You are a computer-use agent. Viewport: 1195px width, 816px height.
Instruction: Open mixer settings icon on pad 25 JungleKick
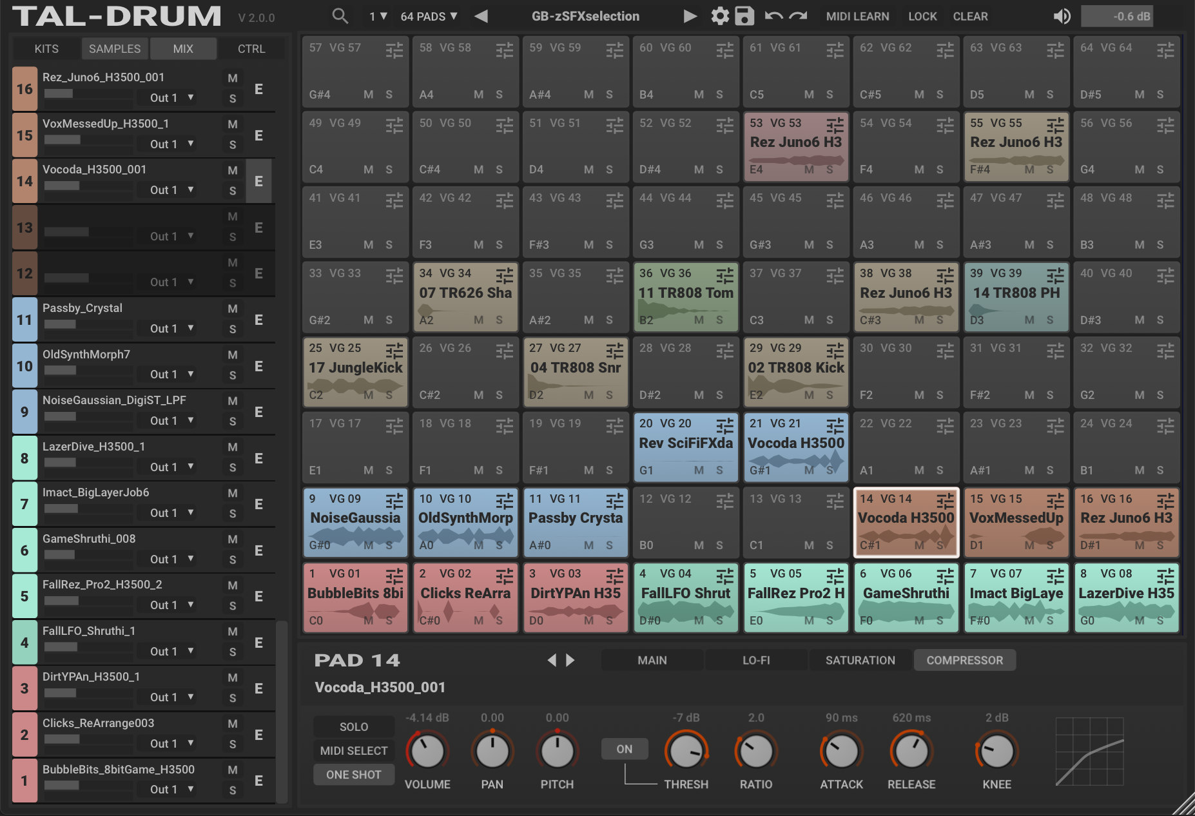click(394, 350)
